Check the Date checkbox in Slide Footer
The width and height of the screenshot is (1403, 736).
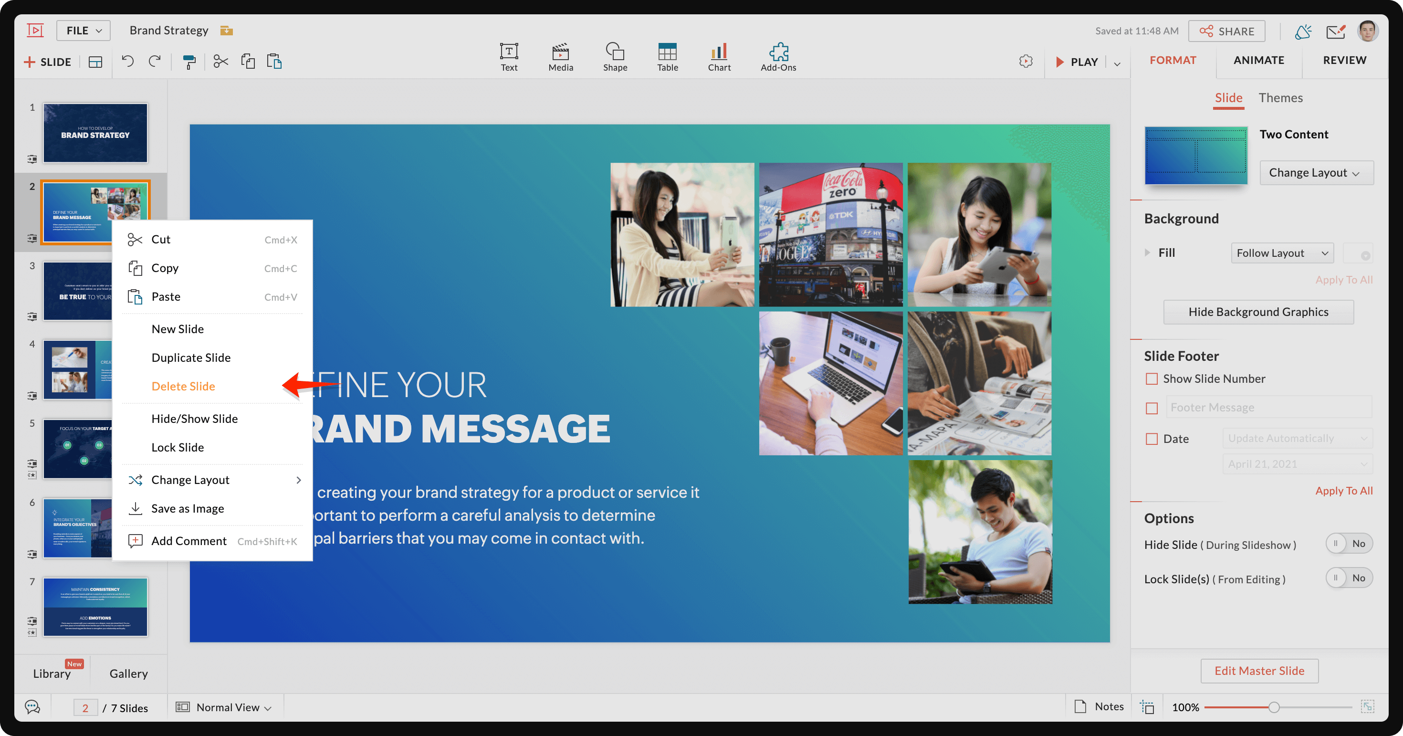coord(1152,439)
